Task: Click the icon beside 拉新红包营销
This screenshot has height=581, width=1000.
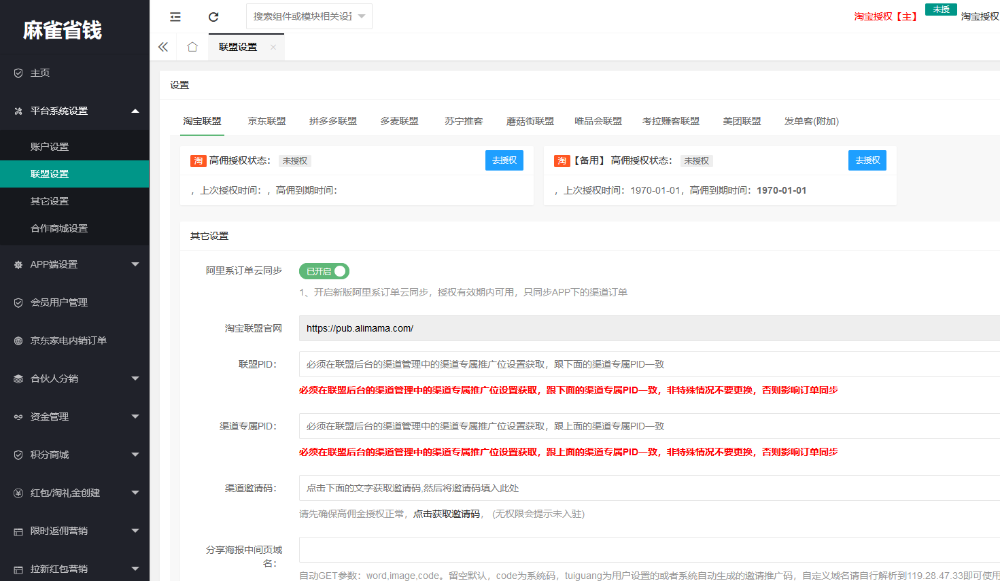Action: 18,569
